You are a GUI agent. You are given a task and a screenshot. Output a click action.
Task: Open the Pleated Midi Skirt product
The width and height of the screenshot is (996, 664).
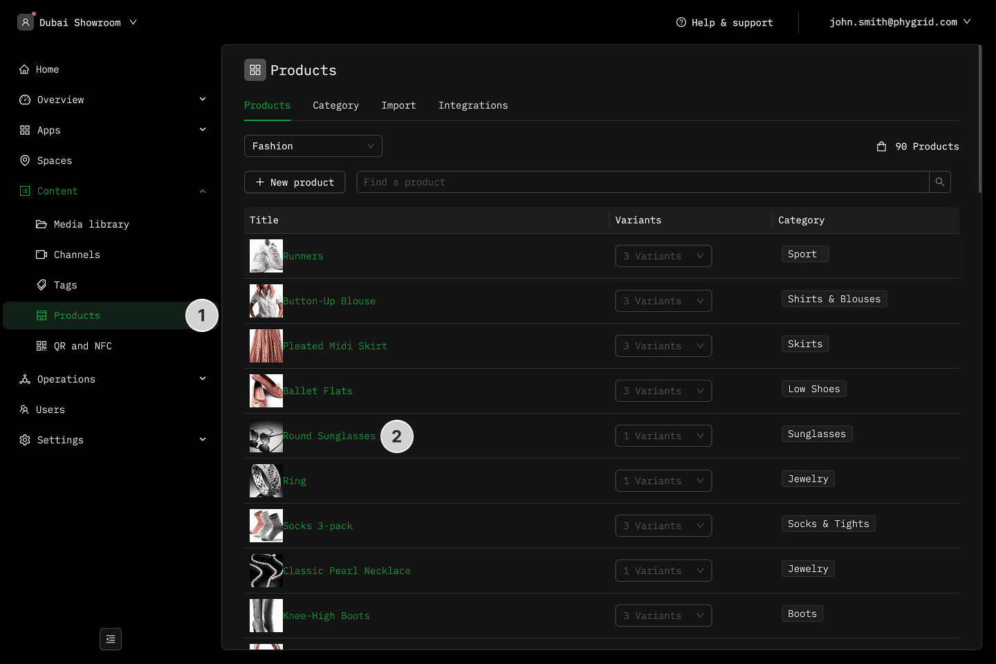point(335,346)
